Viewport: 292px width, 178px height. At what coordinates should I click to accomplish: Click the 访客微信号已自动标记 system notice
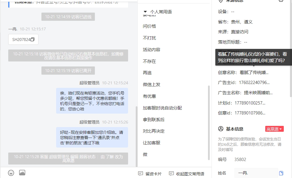(68, 56)
